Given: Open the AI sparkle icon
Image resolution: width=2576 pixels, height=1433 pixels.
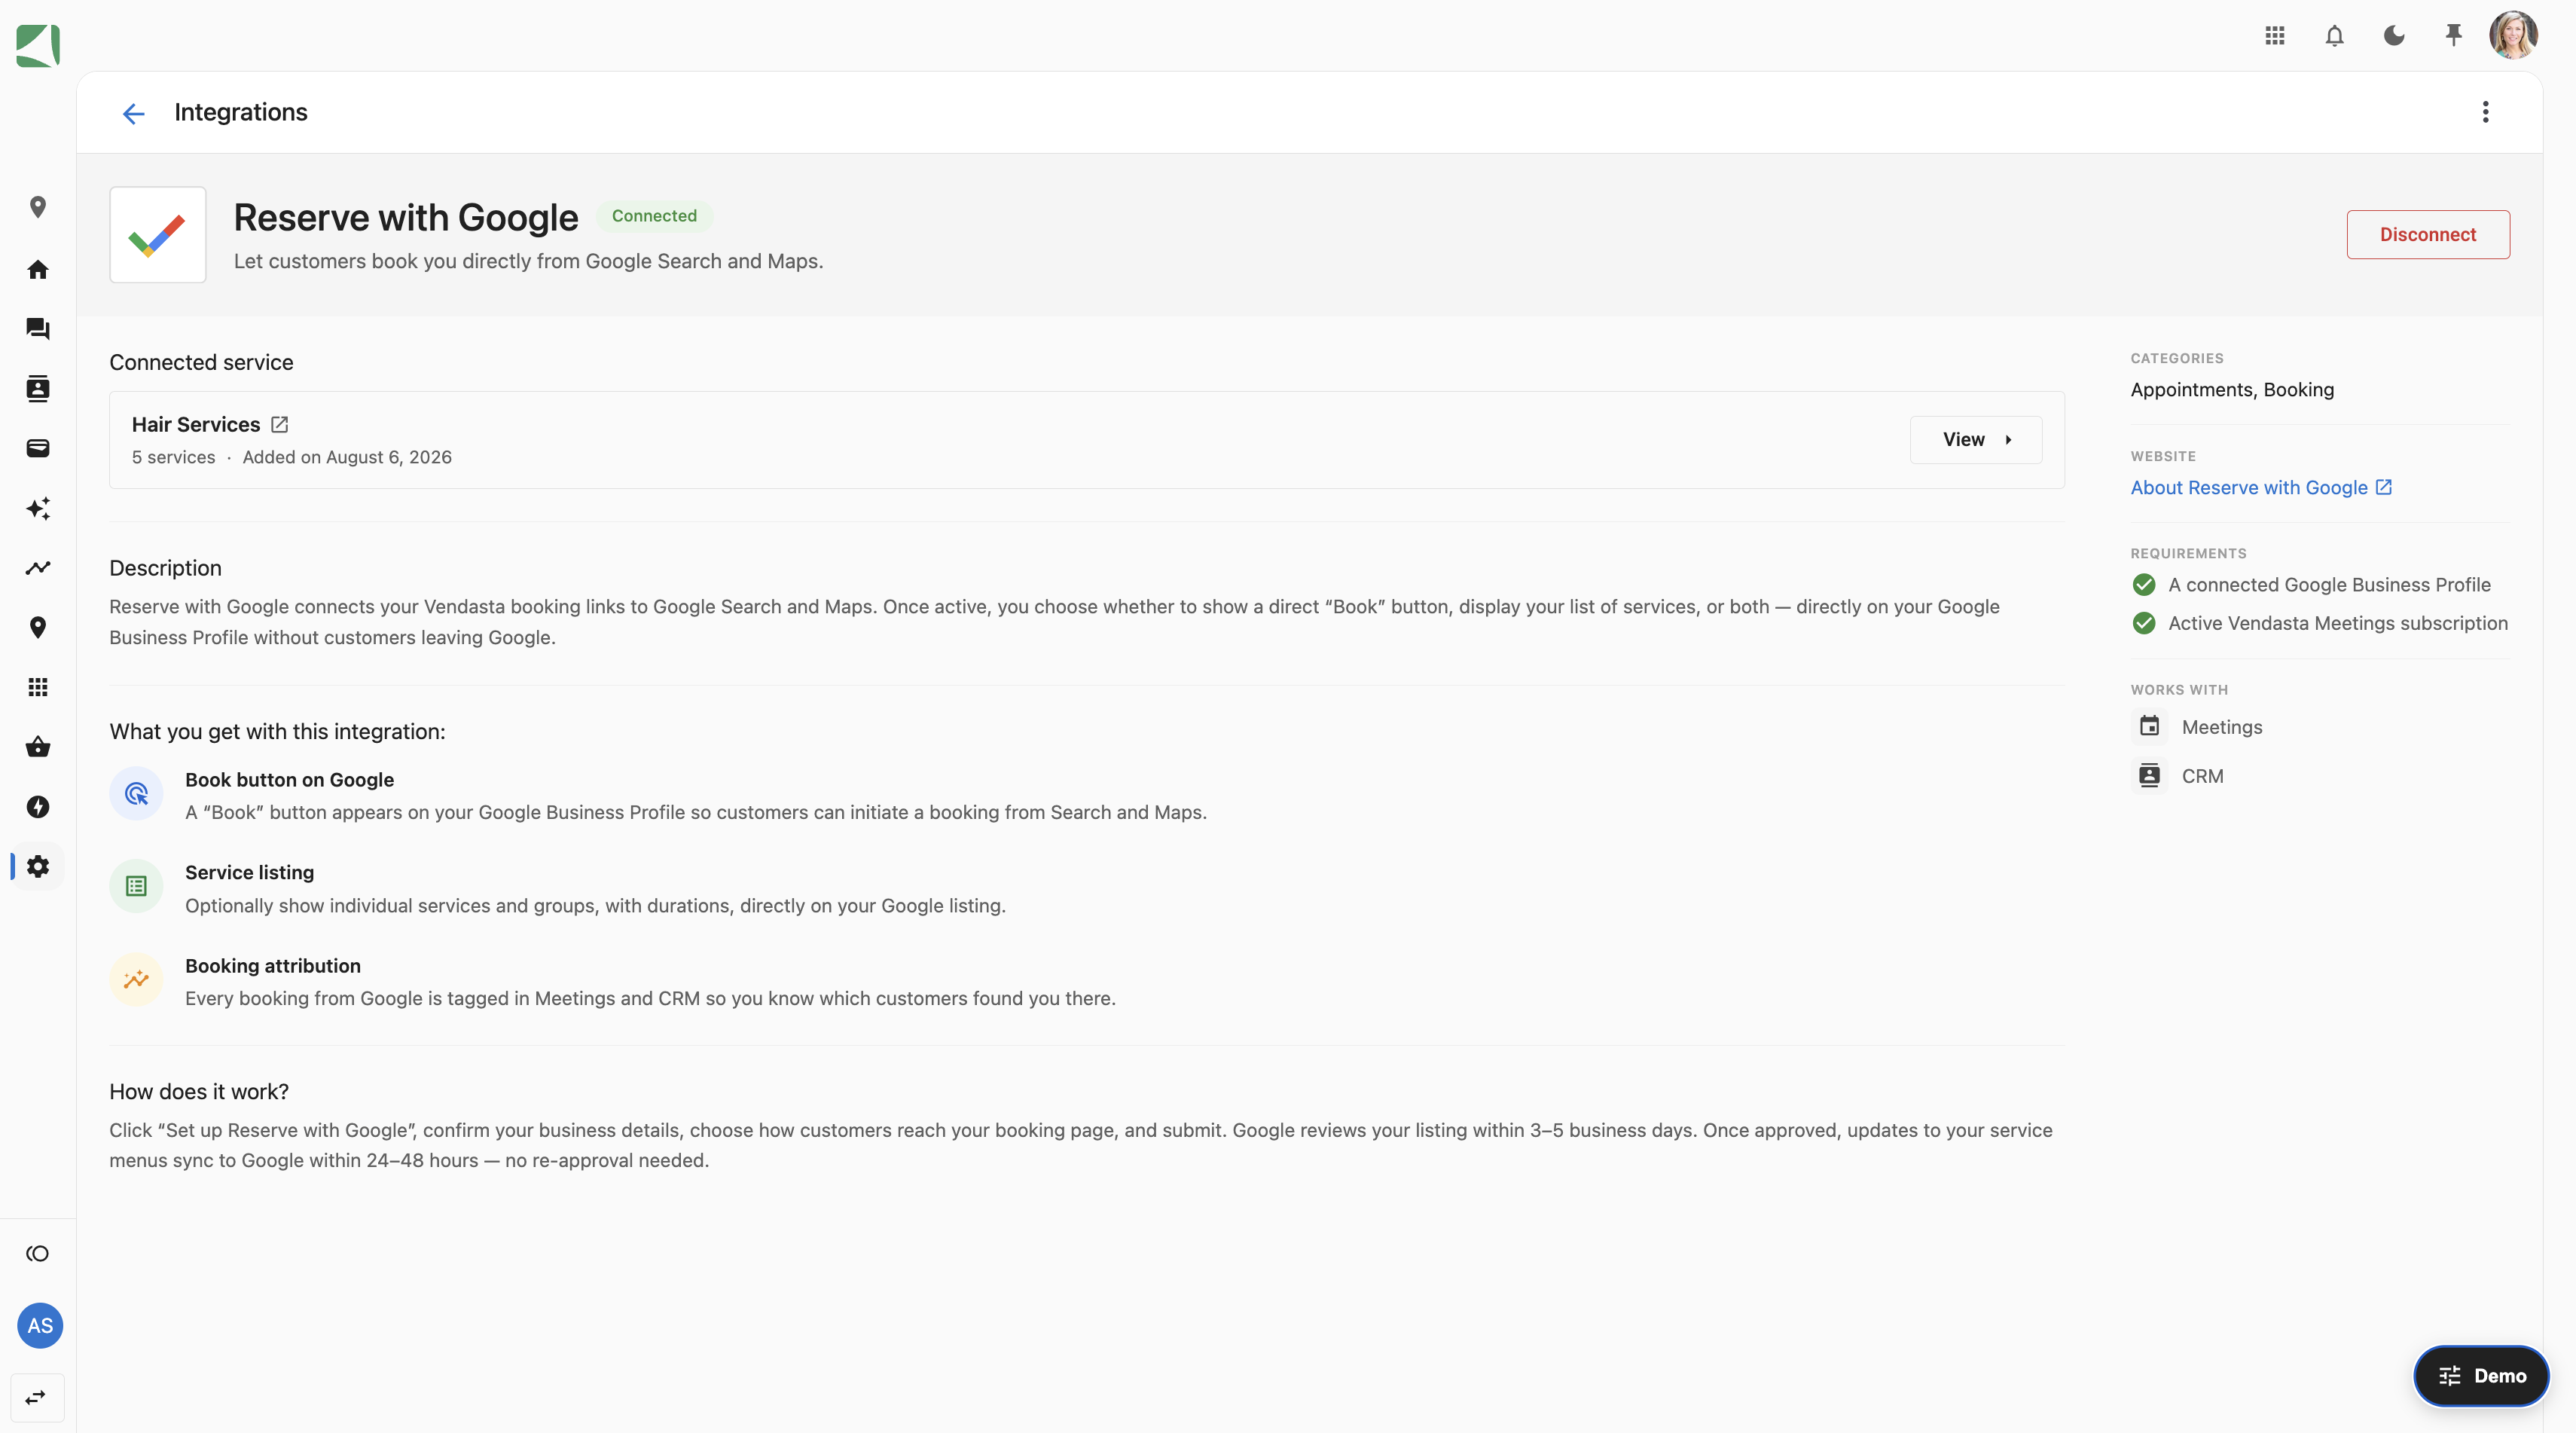Looking at the screenshot, I should (38, 508).
